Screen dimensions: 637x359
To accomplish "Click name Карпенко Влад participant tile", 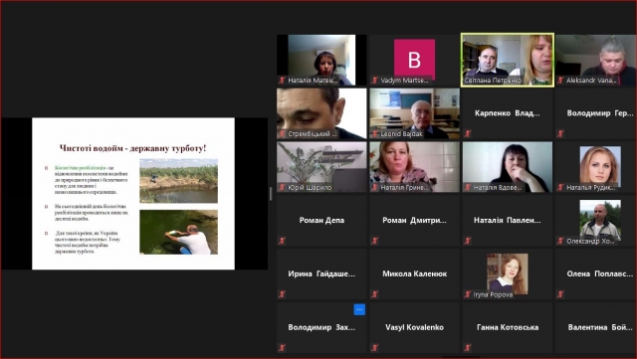I will coord(508,113).
